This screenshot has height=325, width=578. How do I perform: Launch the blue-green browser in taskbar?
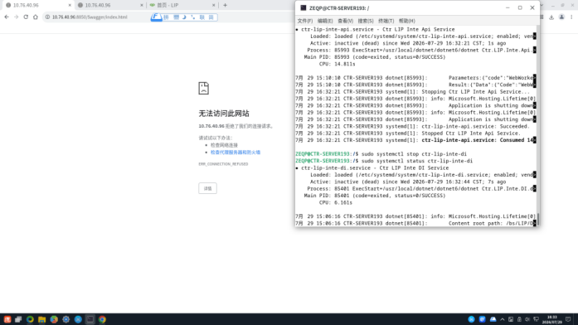30,319
